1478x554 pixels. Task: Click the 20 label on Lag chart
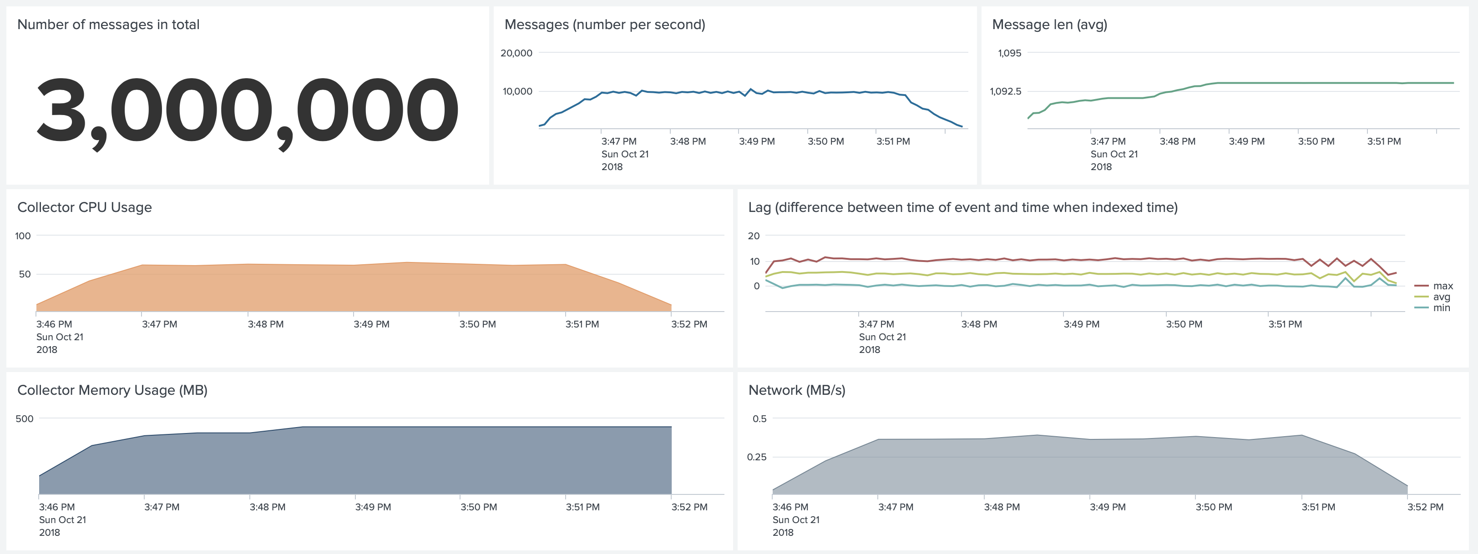(754, 236)
